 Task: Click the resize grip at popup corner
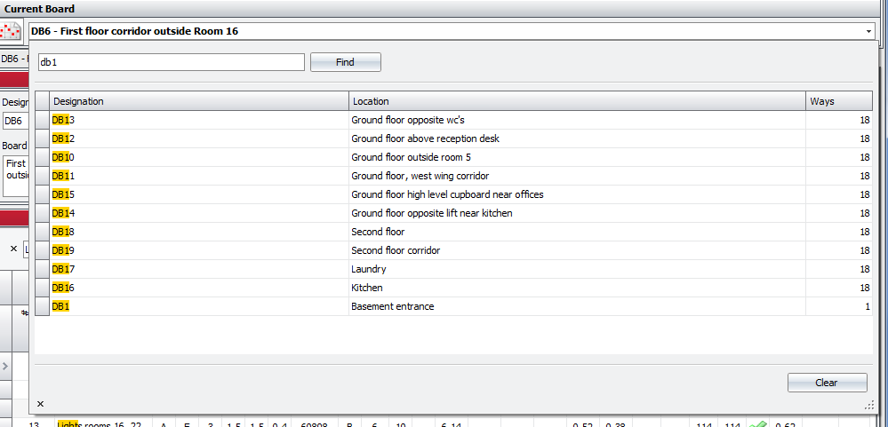[x=868, y=405]
